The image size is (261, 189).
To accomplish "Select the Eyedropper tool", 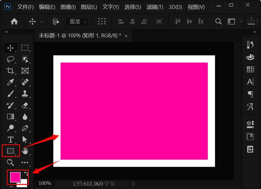I will [10, 82].
